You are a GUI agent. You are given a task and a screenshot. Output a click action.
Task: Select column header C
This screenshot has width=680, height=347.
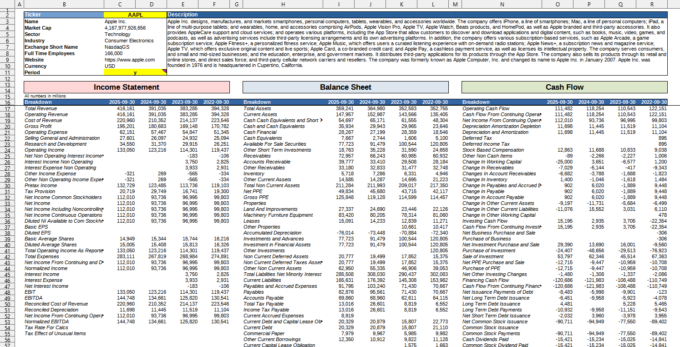120,4
